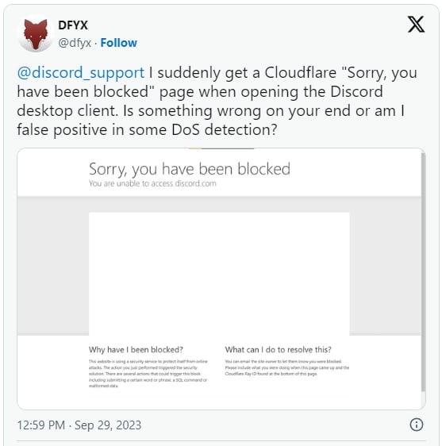
Task: Open DFYX's red fox profile avatar
Action: click(x=36, y=34)
